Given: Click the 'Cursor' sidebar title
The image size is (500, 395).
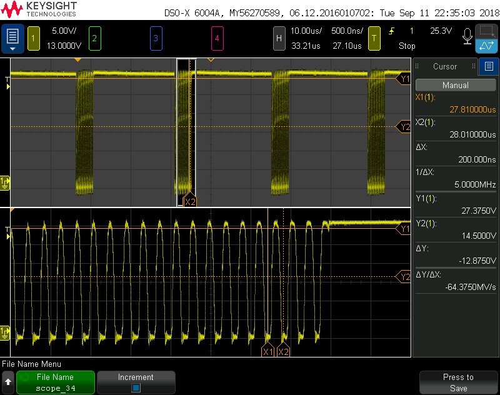Looking at the screenshot, I should click(445, 66).
